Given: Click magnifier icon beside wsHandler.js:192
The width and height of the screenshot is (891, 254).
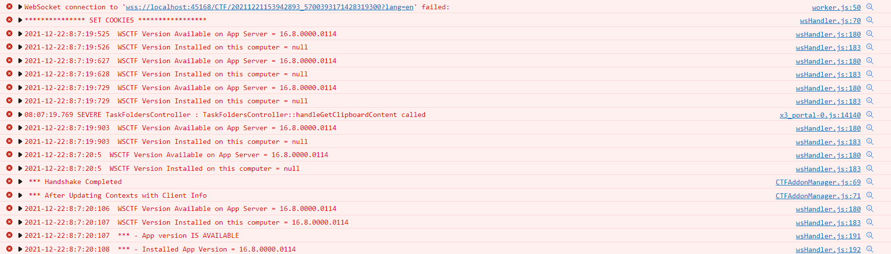Looking at the screenshot, I should (869, 249).
